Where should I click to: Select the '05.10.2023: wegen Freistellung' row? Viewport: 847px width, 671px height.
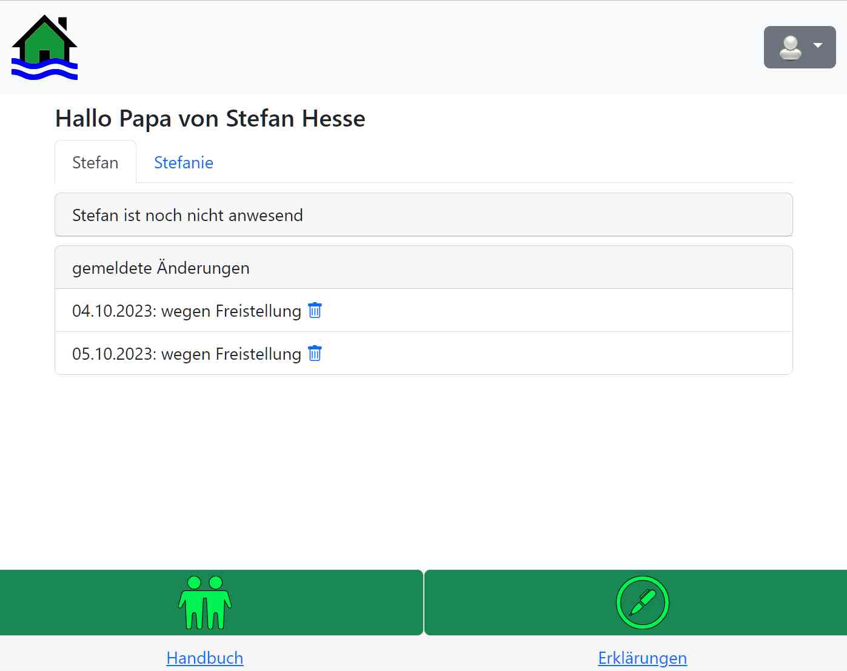click(182, 354)
